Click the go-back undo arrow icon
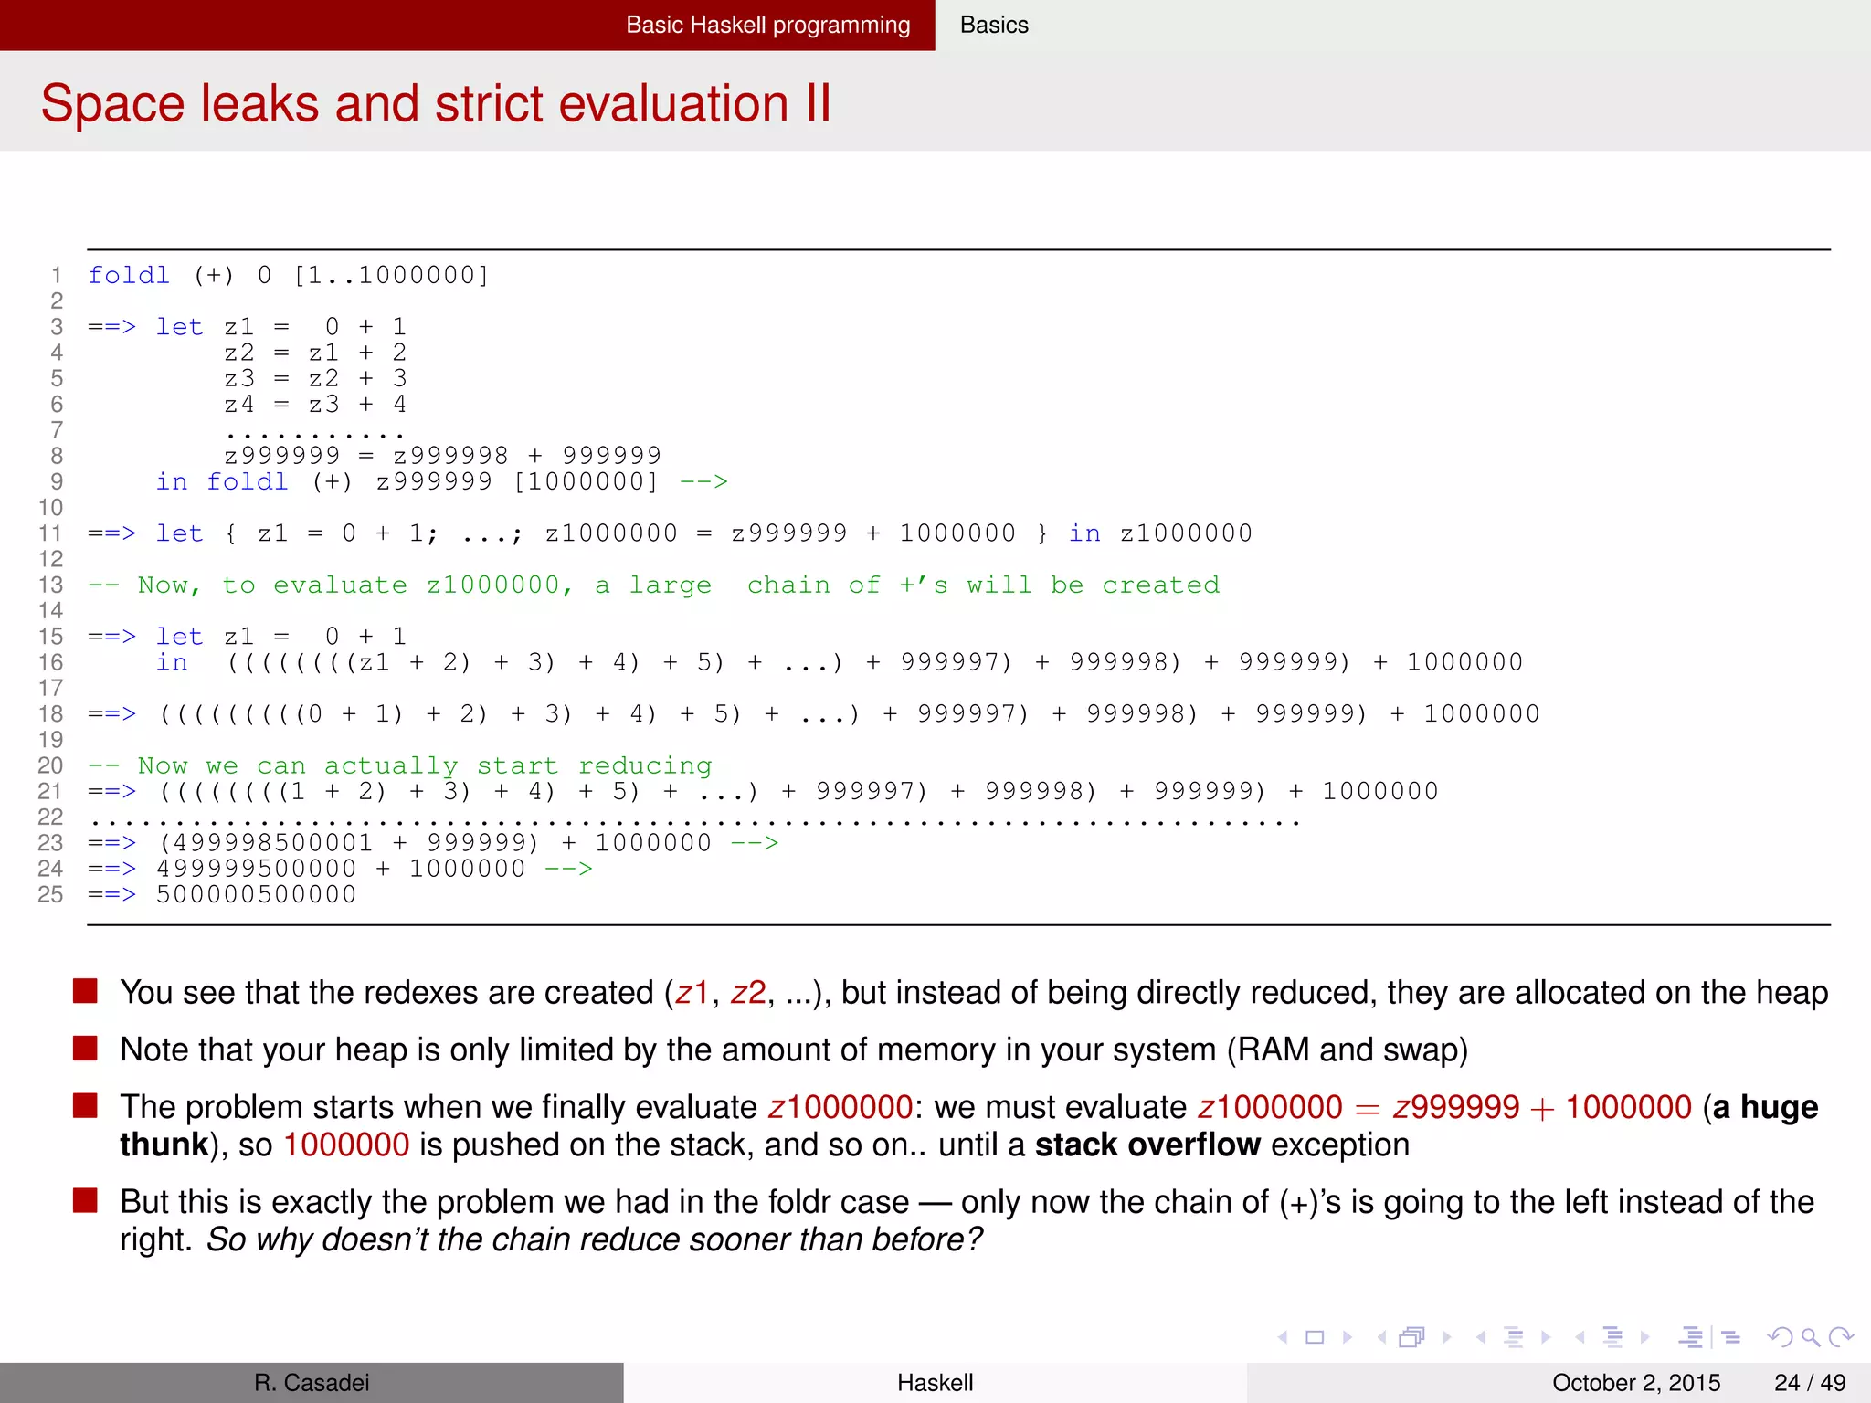Viewport: 1871px width, 1403px height. pyautogui.click(x=1780, y=1337)
